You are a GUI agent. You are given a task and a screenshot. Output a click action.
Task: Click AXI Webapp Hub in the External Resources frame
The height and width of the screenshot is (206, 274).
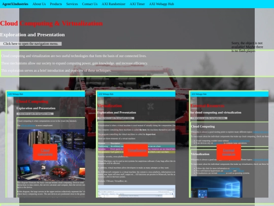tap(199, 94)
